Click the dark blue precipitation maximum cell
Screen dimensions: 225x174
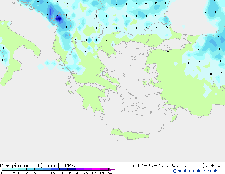pyautogui.click(x=59, y=19)
